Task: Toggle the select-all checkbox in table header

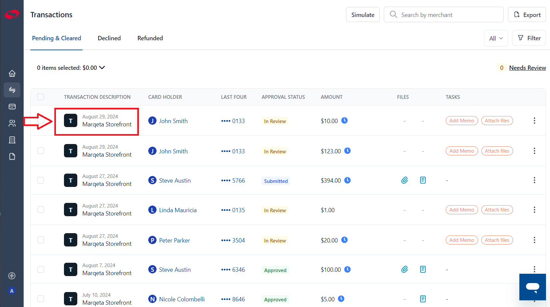Action: click(x=41, y=97)
